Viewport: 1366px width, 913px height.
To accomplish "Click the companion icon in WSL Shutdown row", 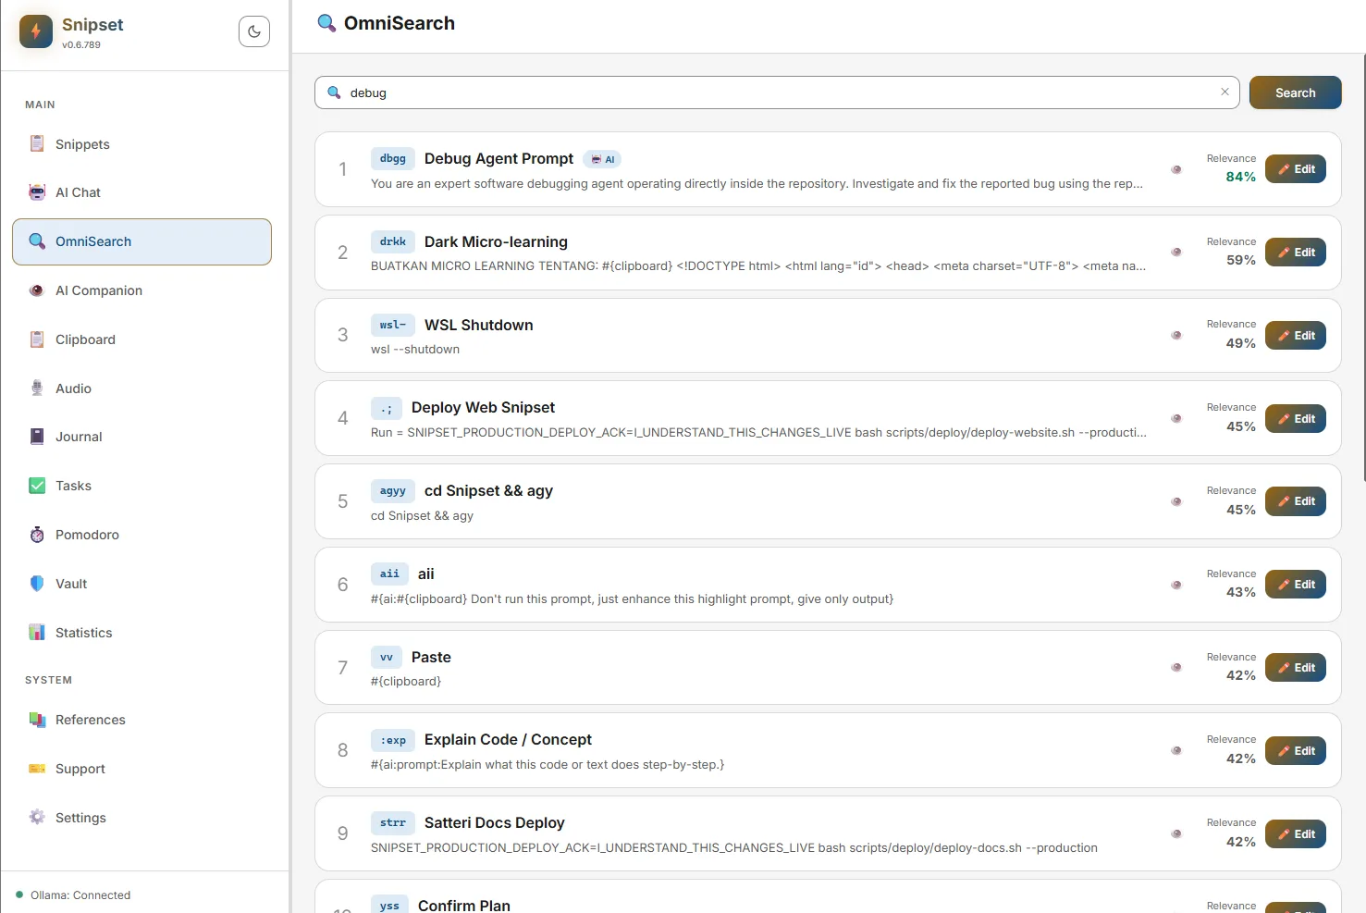I will point(1176,335).
